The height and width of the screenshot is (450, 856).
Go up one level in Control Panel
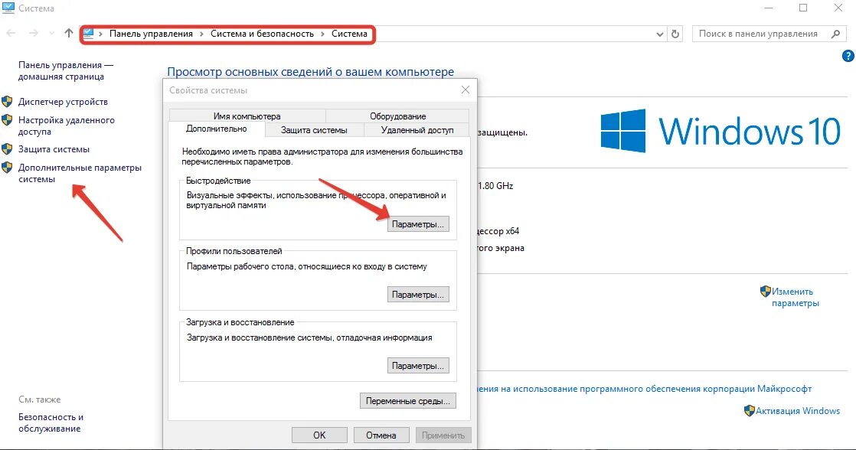pyautogui.click(x=69, y=33)
